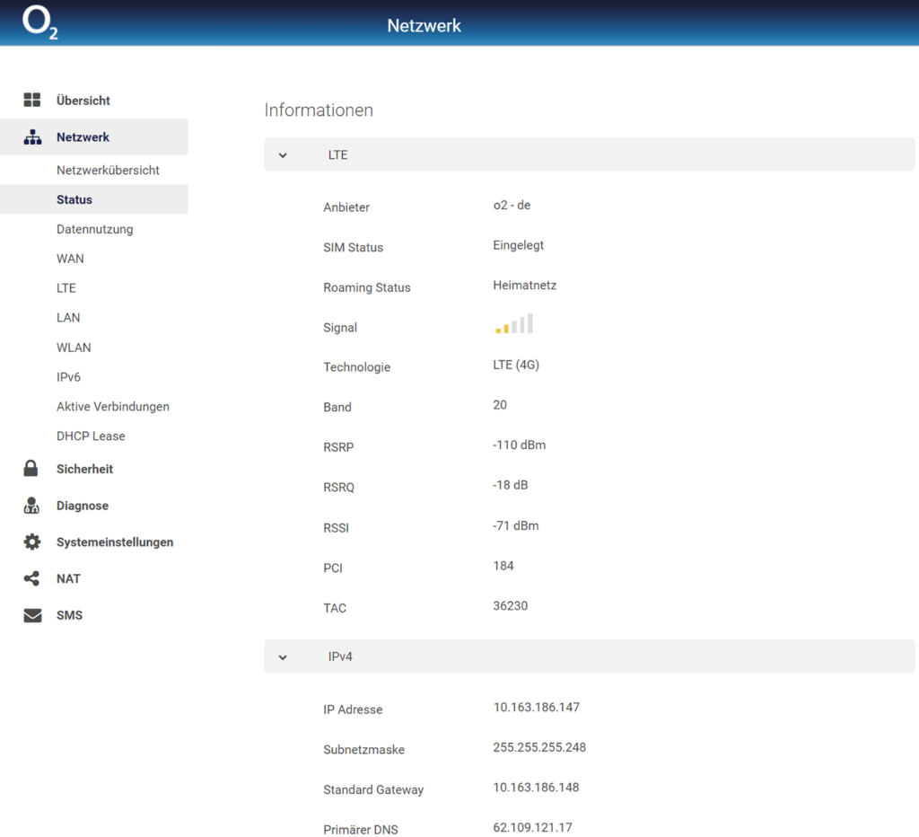Open the IPv6 page
Viewport: 919px width, 837px height.
pos(68,377)
